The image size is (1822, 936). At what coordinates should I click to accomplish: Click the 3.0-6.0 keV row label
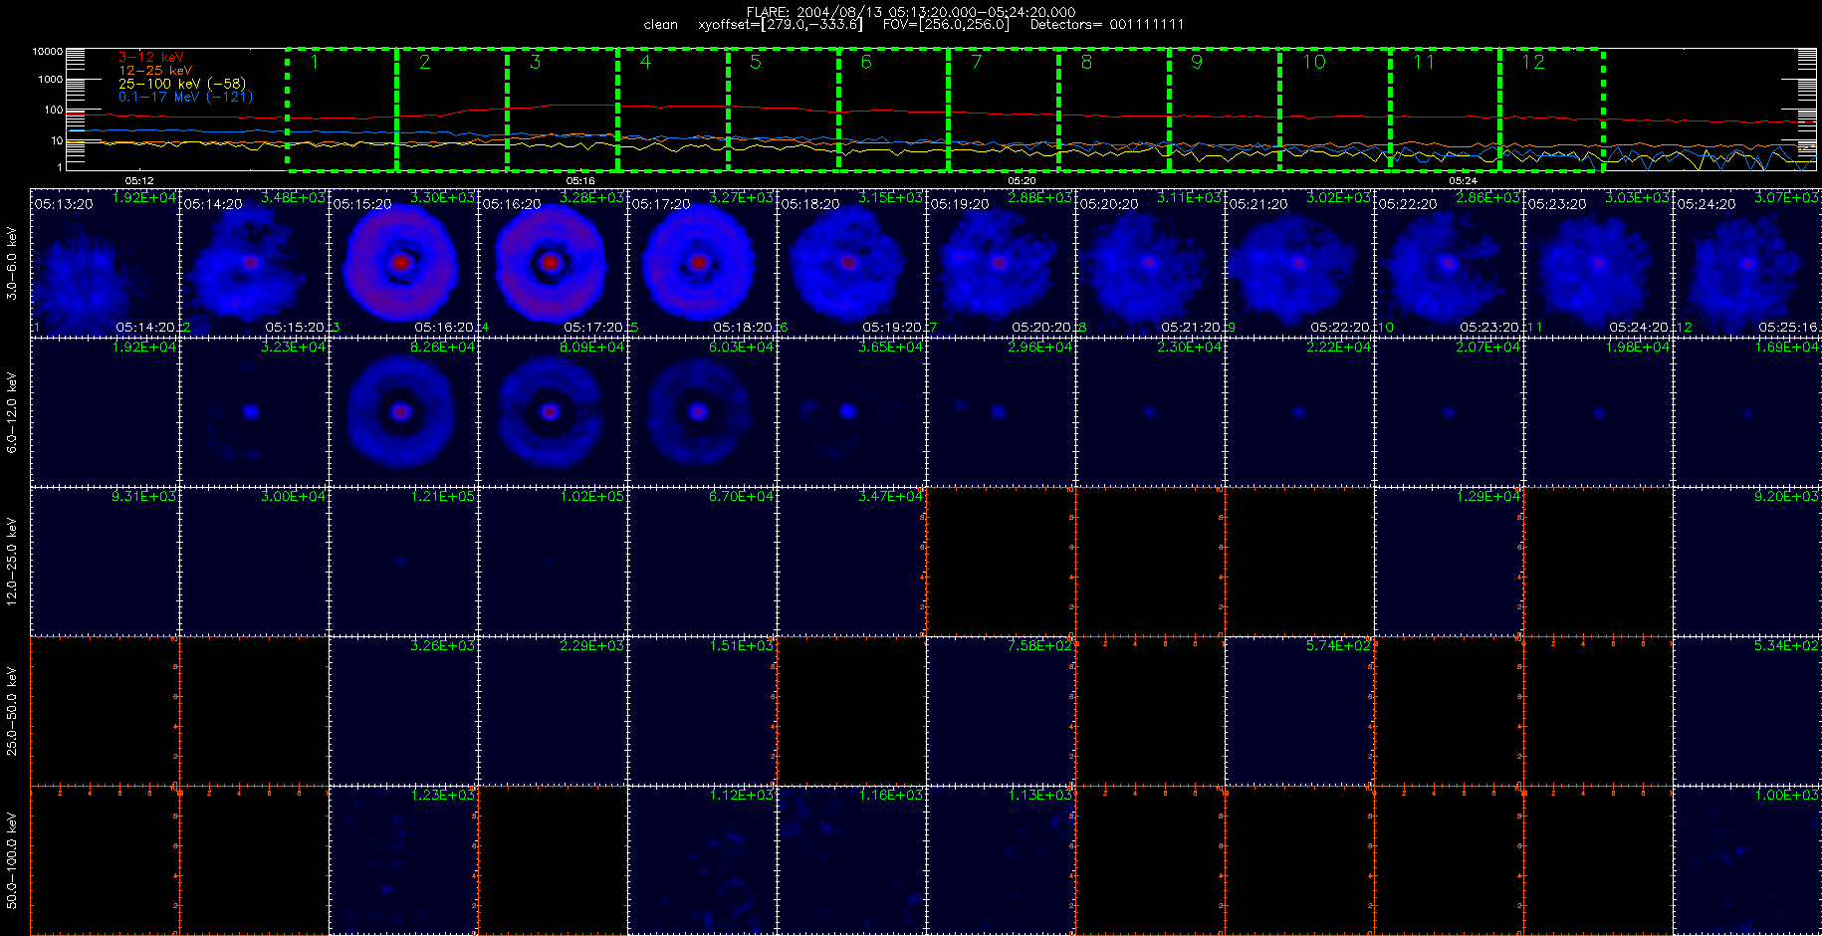(x=12, y=263)
